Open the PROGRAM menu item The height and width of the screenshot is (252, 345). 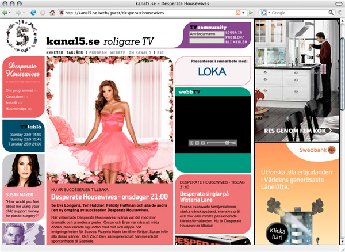[x=98, y=52]
